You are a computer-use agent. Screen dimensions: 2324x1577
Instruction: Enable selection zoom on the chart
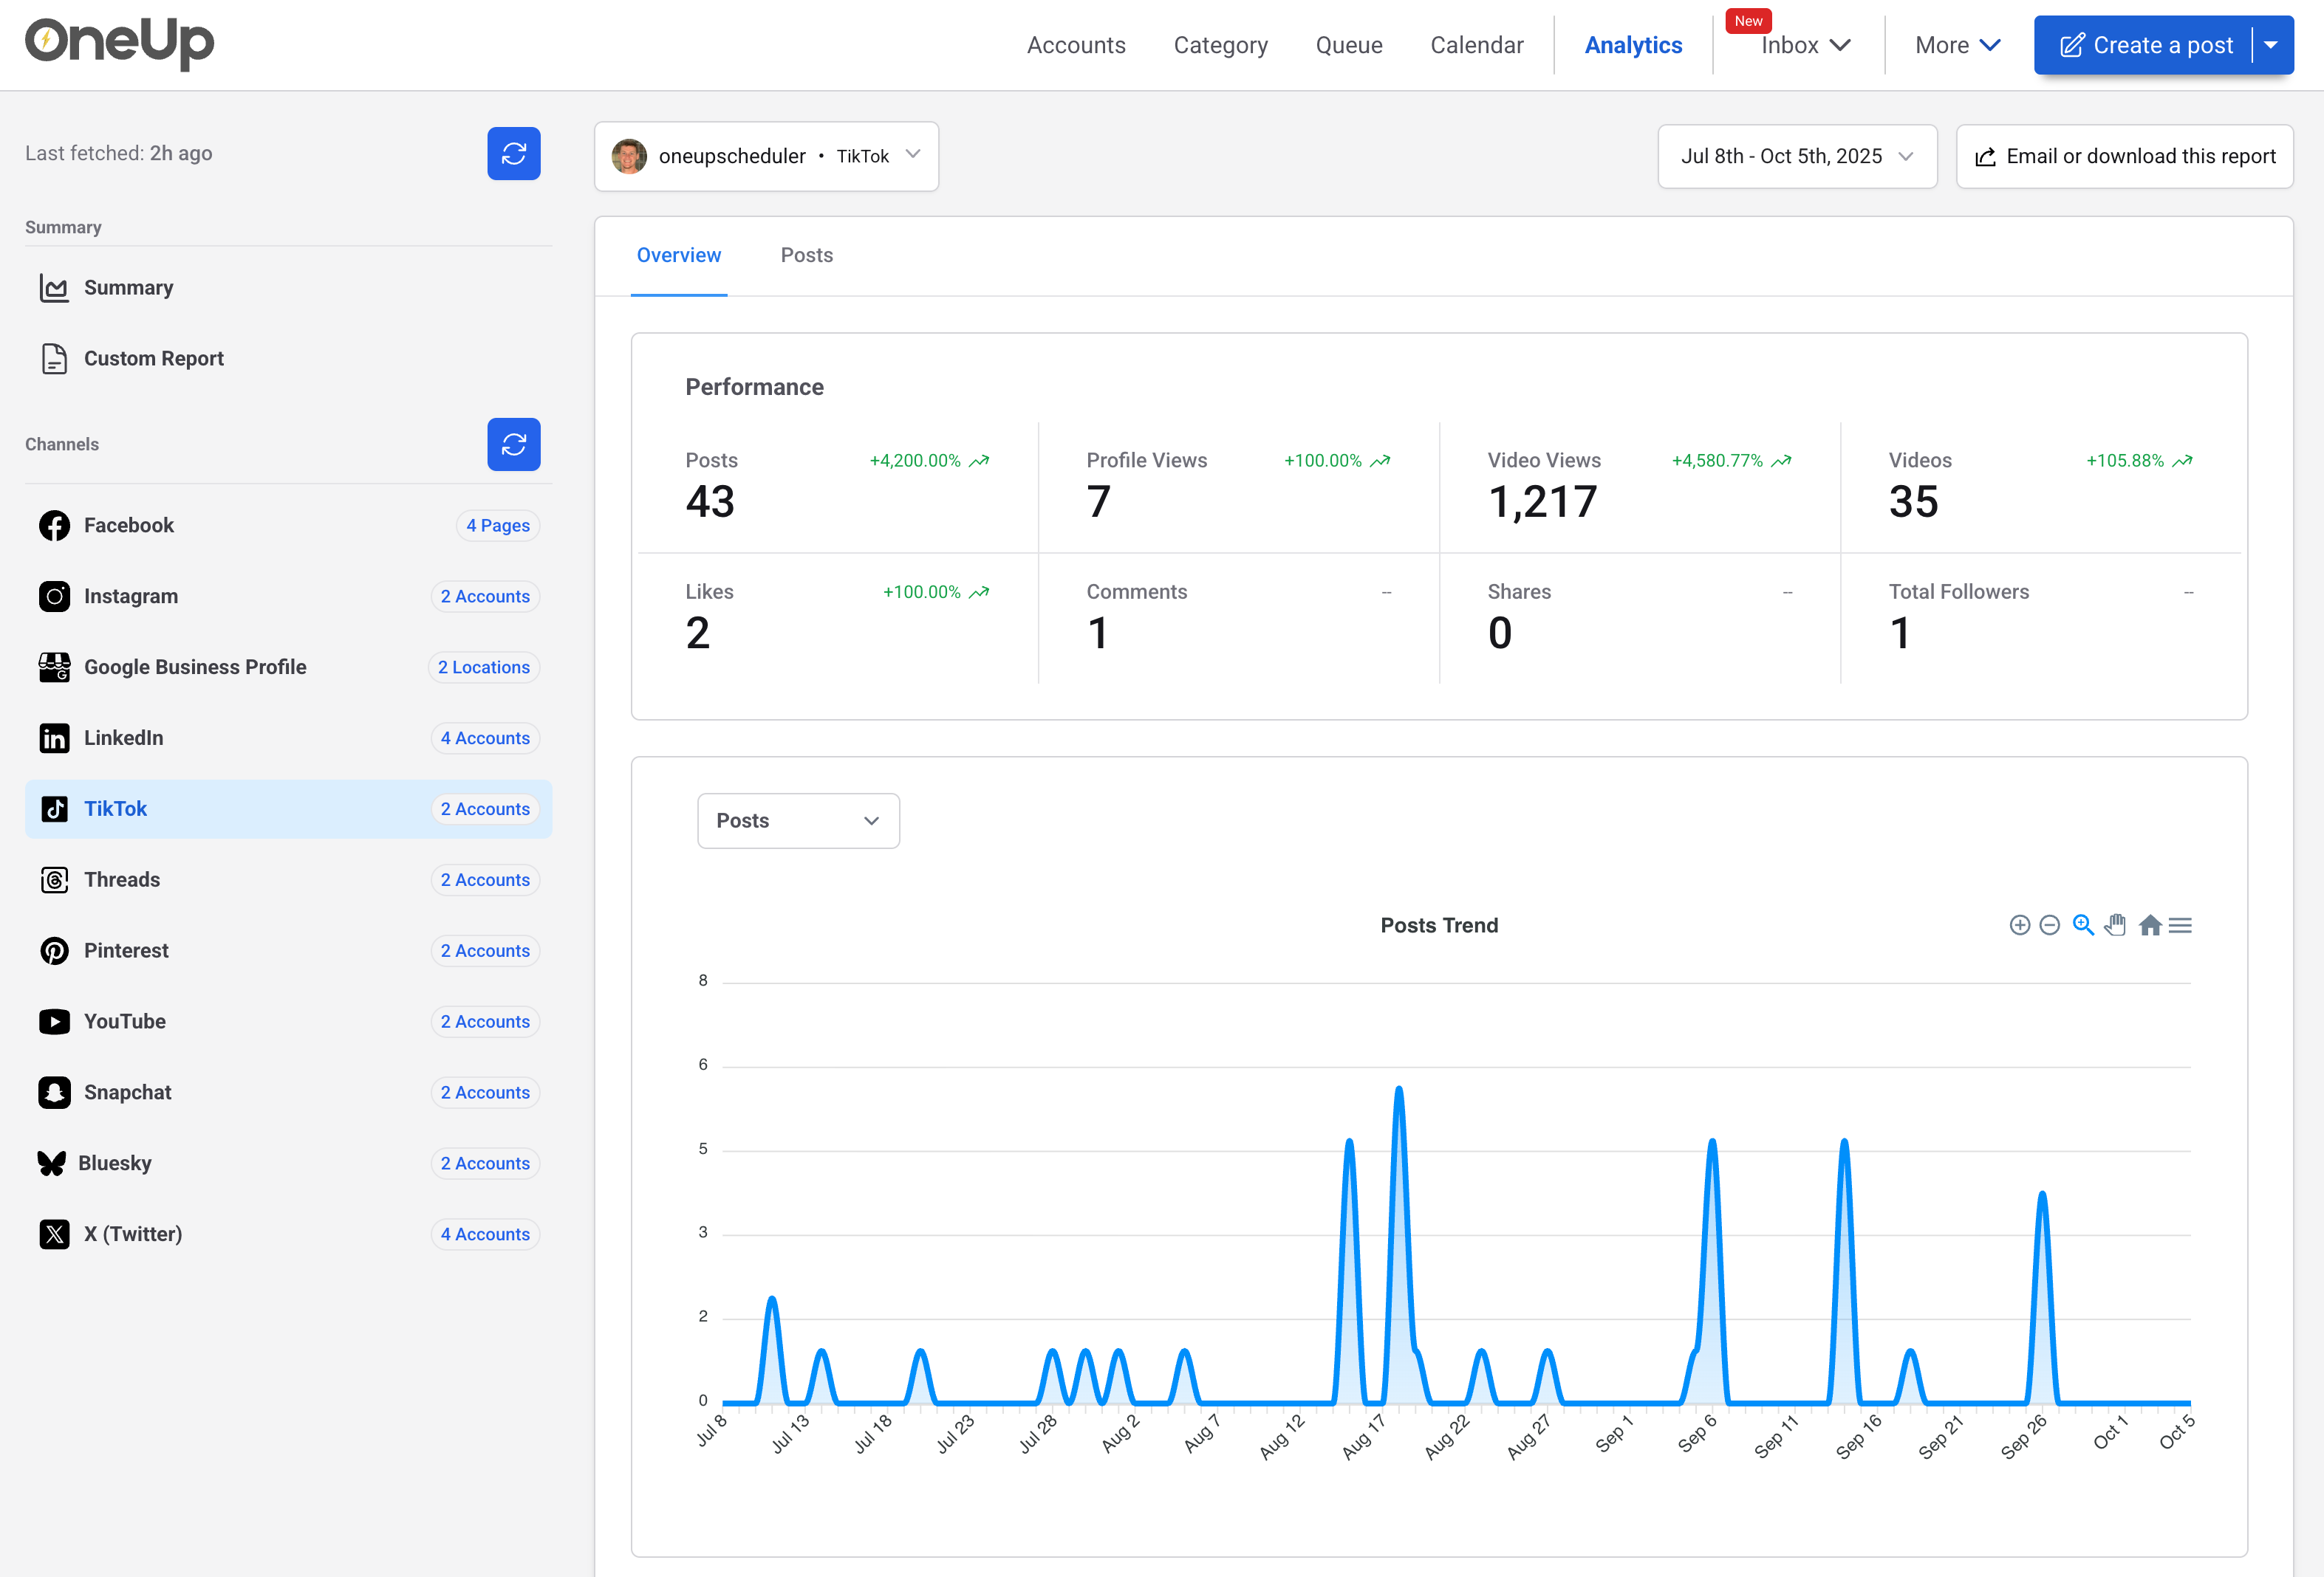click(2083, 924)
